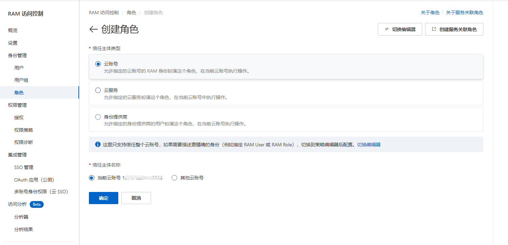Go to RAM 访问控制 breadcrumb
Image resolution: width=508 pixels, height=245 pixels.
click(104, 13)
